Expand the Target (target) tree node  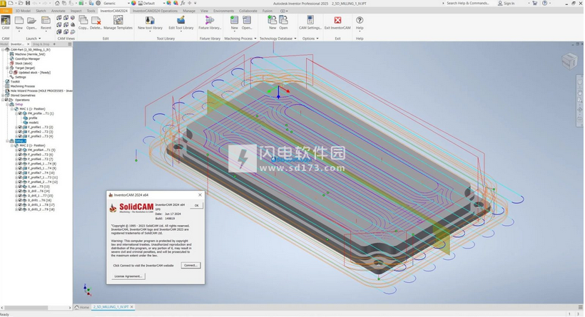click(x=7, y=68)
